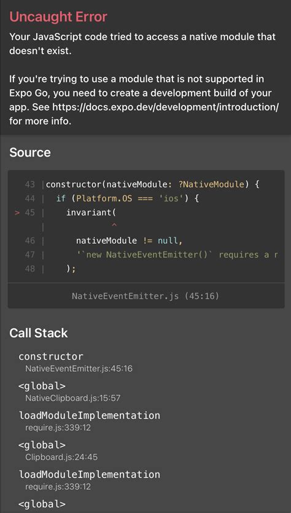The width and height of the screenshot is (291, 513).
Task: Tap the last visible <global> stack frame
Action: click(42, 504)
